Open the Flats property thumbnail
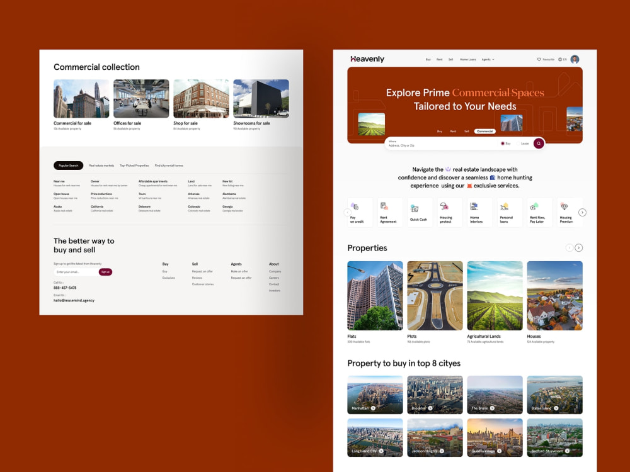This screenshot has width=630, height=472. [x=375, y=296]
